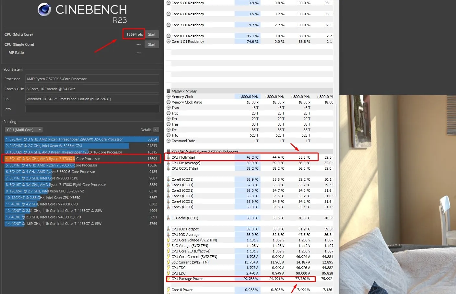Click the Memory Timings group chip icon
Image resolution: width=456 pixels, height=294 pixels.
pos(169,91)
